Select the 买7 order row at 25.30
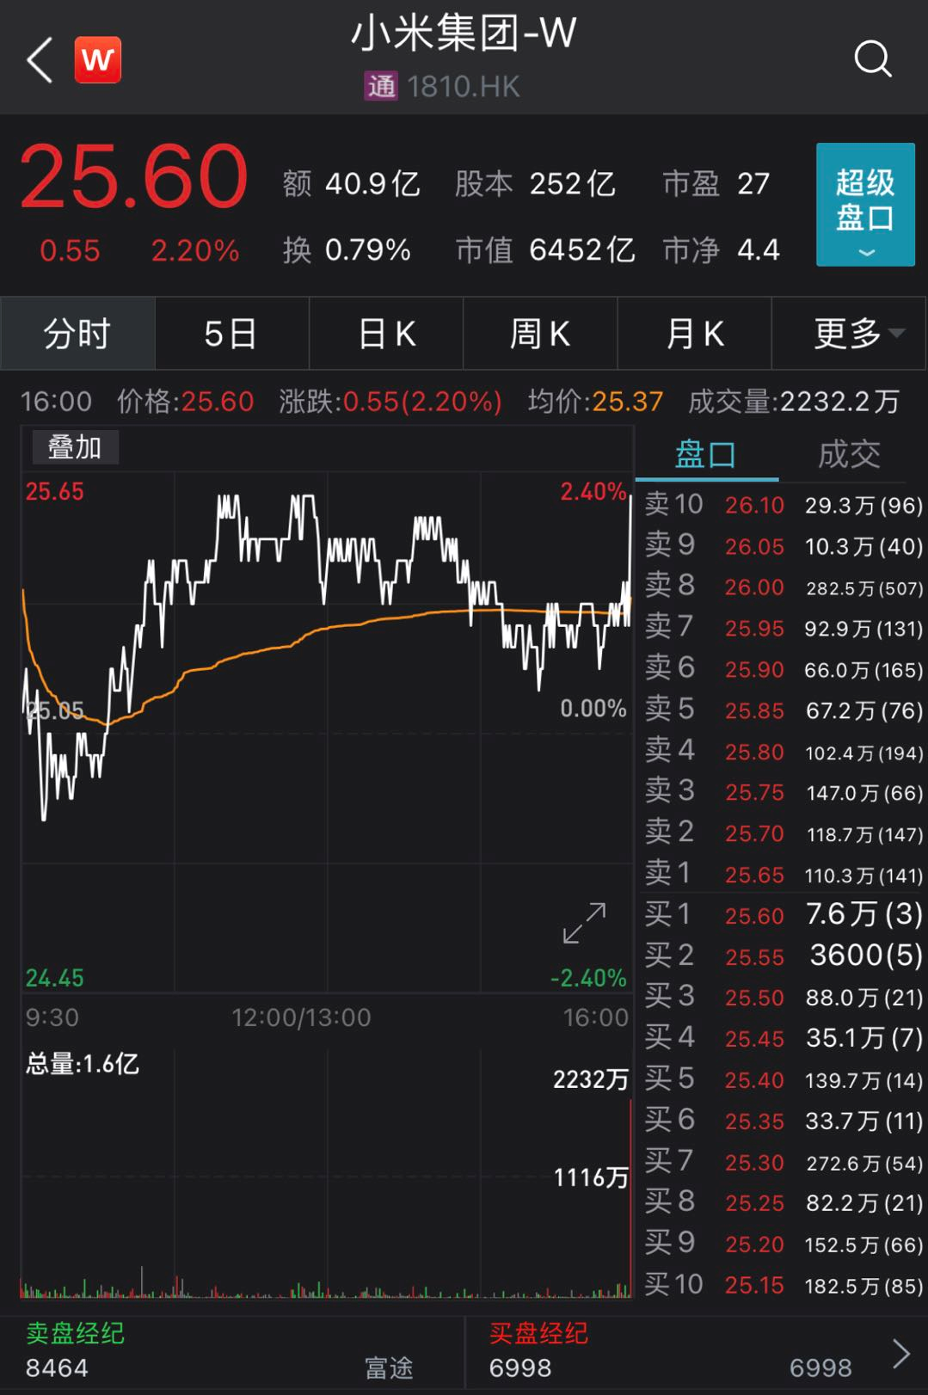The image size is (928, 1395). 783,1163
